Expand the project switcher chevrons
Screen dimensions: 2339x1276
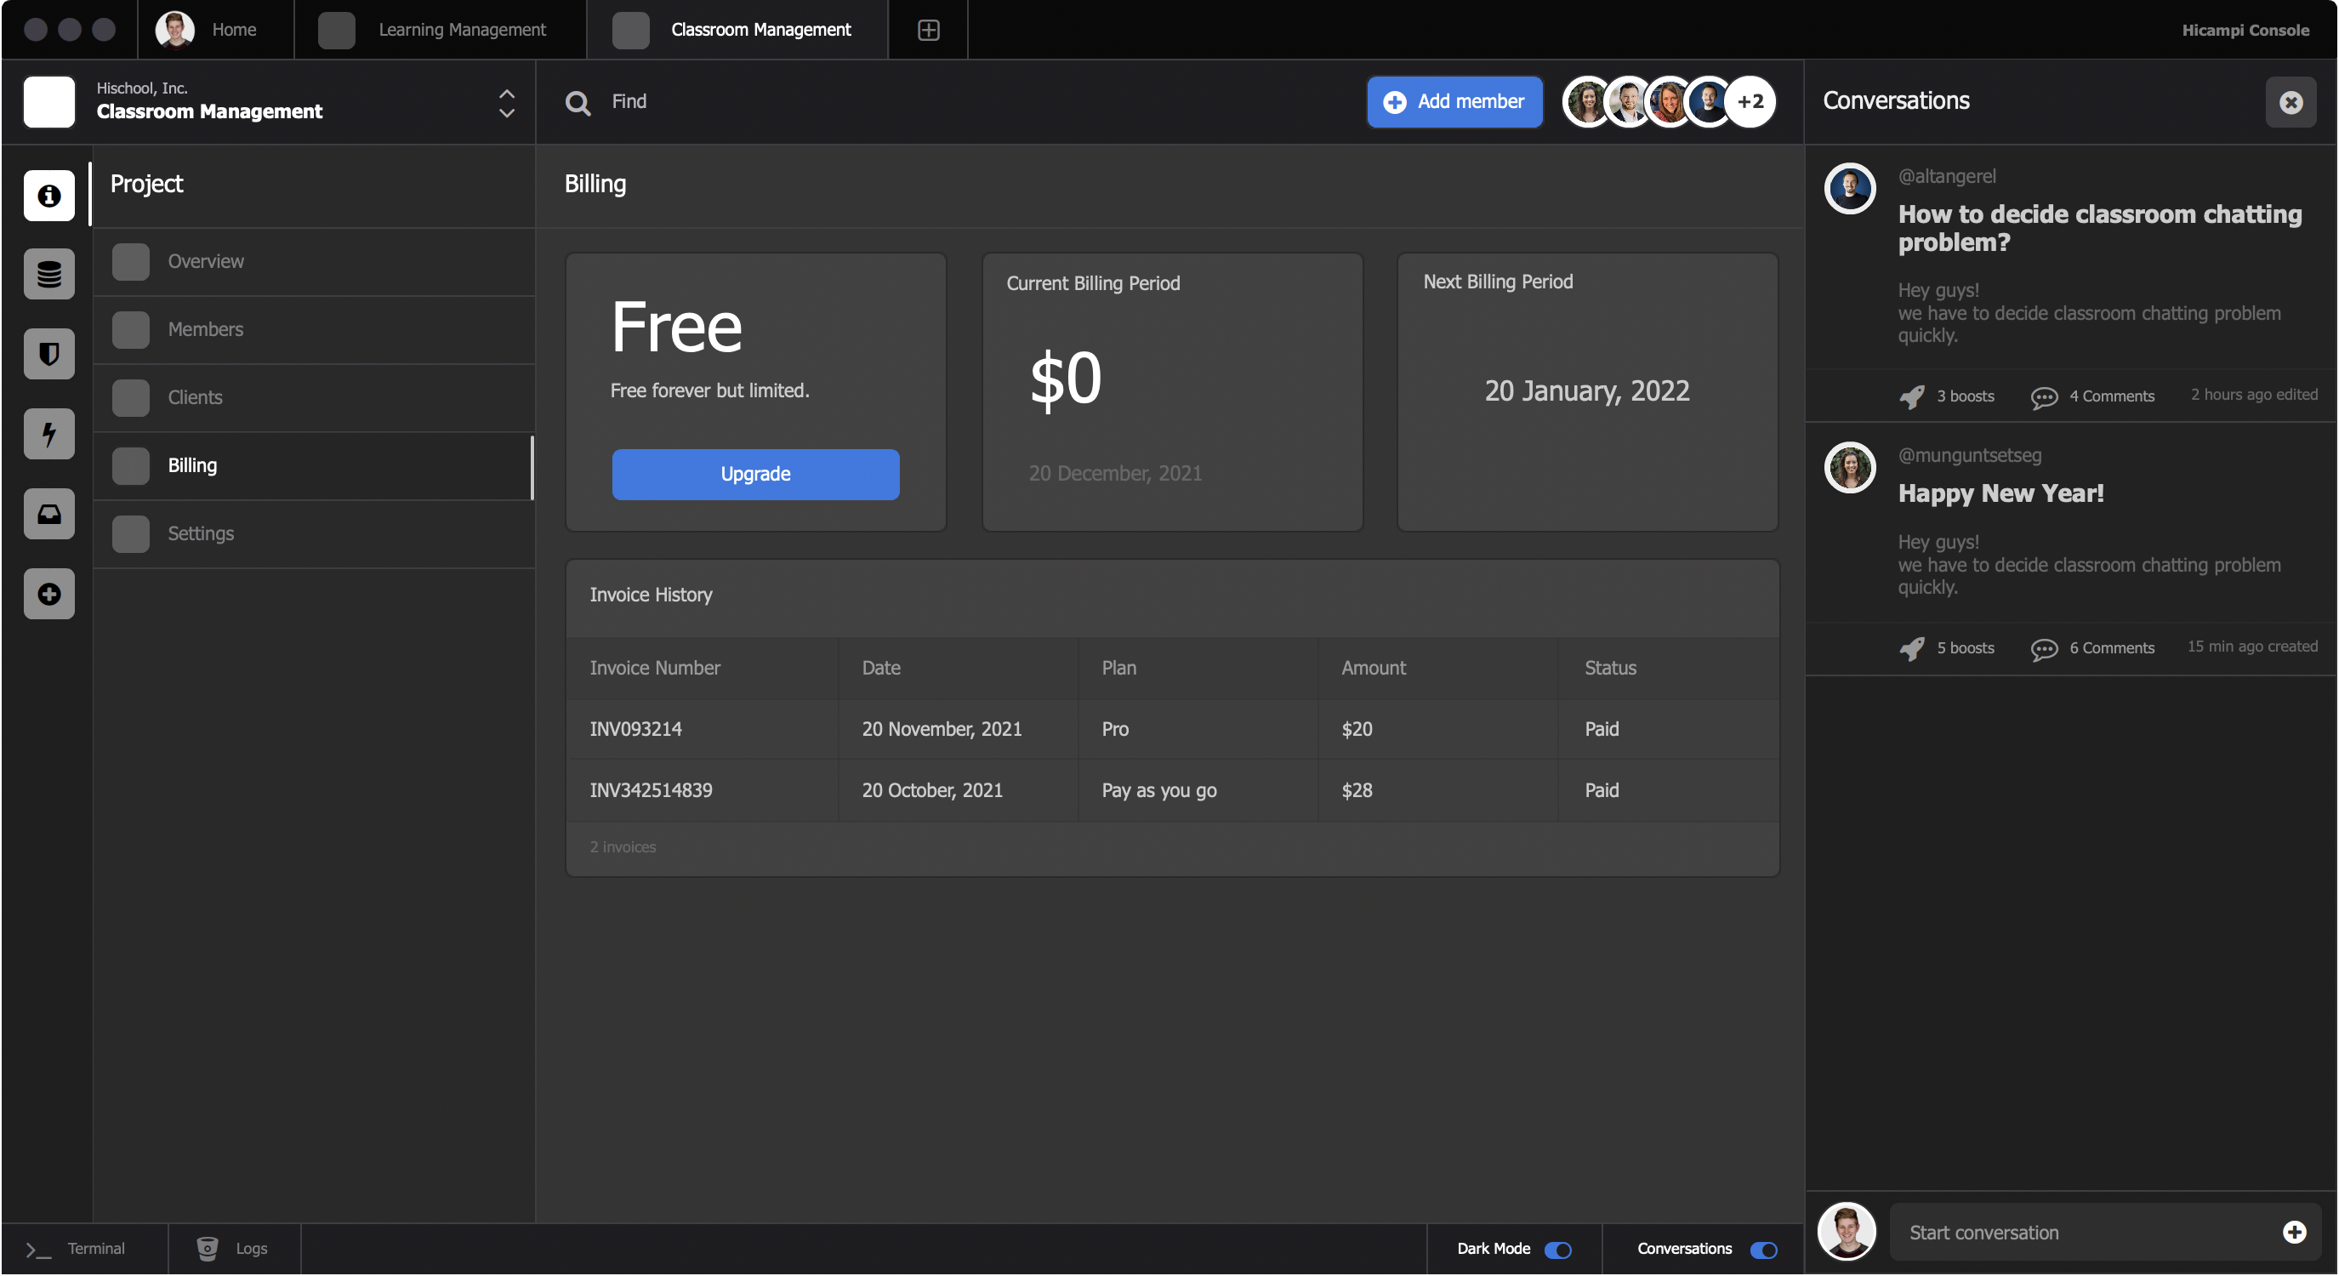pyautogui.click(x=507, y=103)
